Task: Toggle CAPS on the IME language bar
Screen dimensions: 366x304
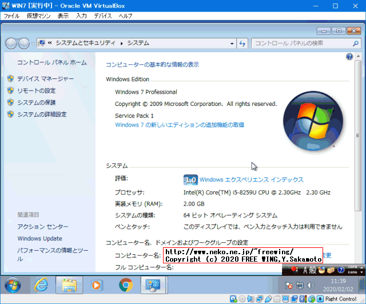Action: pos(352,267)
